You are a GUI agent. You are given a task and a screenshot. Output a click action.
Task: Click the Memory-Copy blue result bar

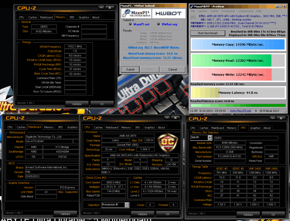point(238,45)
